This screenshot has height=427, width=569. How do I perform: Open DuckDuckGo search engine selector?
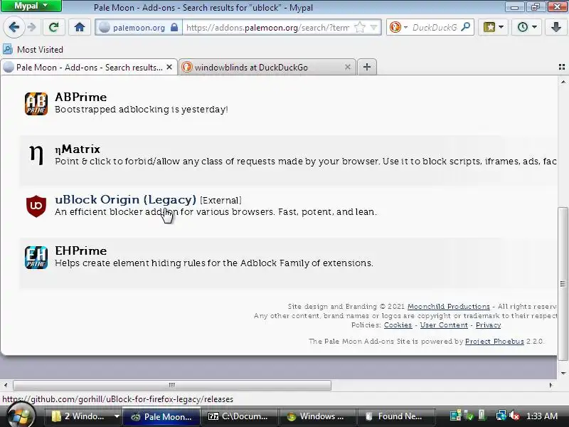[398, 27]
